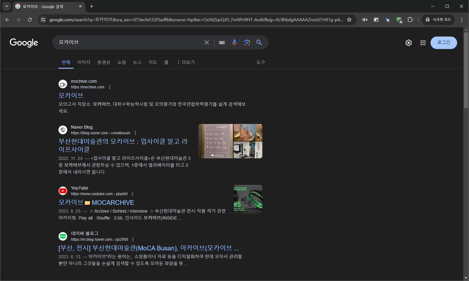469x281 pixels.
Task: Click the vertical page scrollbar thumb
Action: tap(466, 70)
